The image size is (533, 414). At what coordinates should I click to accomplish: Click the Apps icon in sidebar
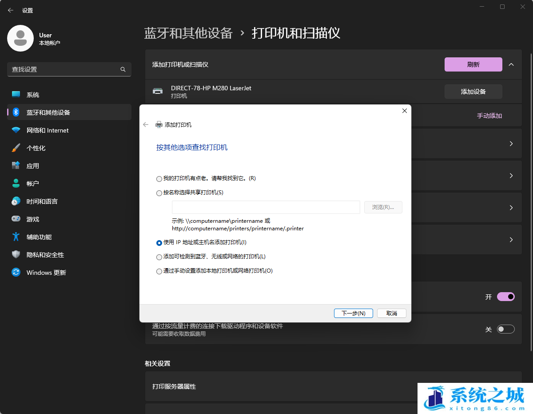click(x=16, y=166)
